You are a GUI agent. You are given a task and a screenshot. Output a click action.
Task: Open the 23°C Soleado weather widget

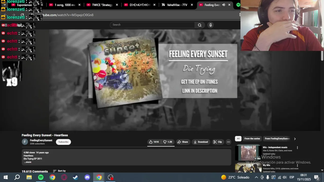tap(235, 177)
